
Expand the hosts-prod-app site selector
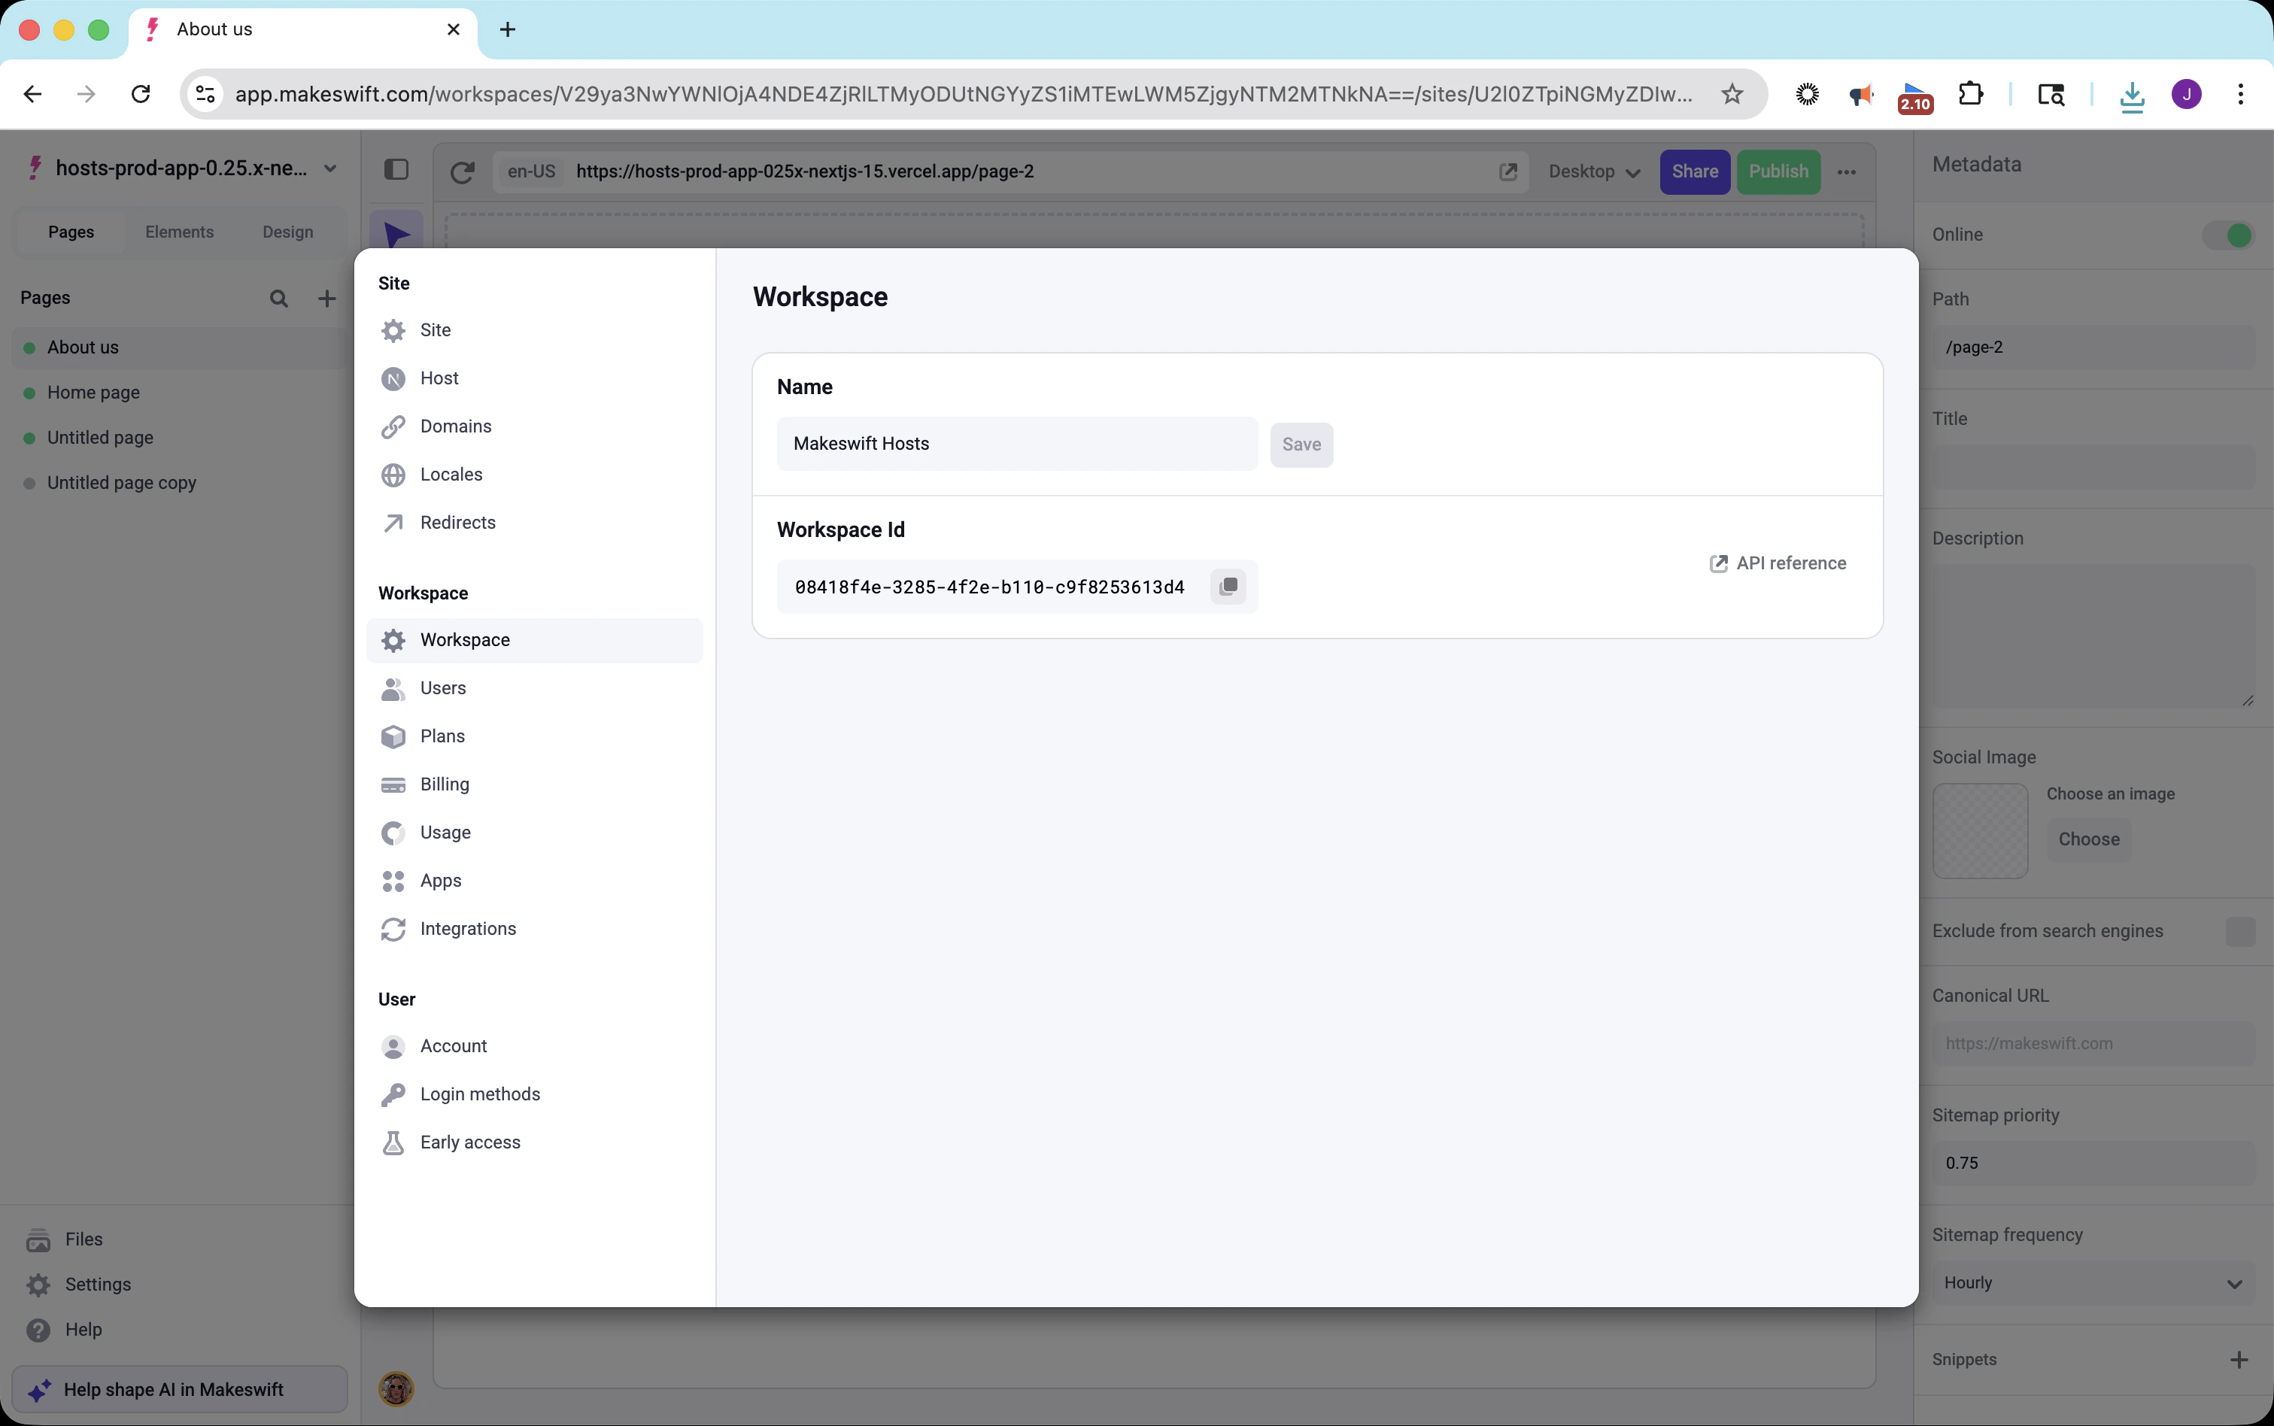coord(329,167)
